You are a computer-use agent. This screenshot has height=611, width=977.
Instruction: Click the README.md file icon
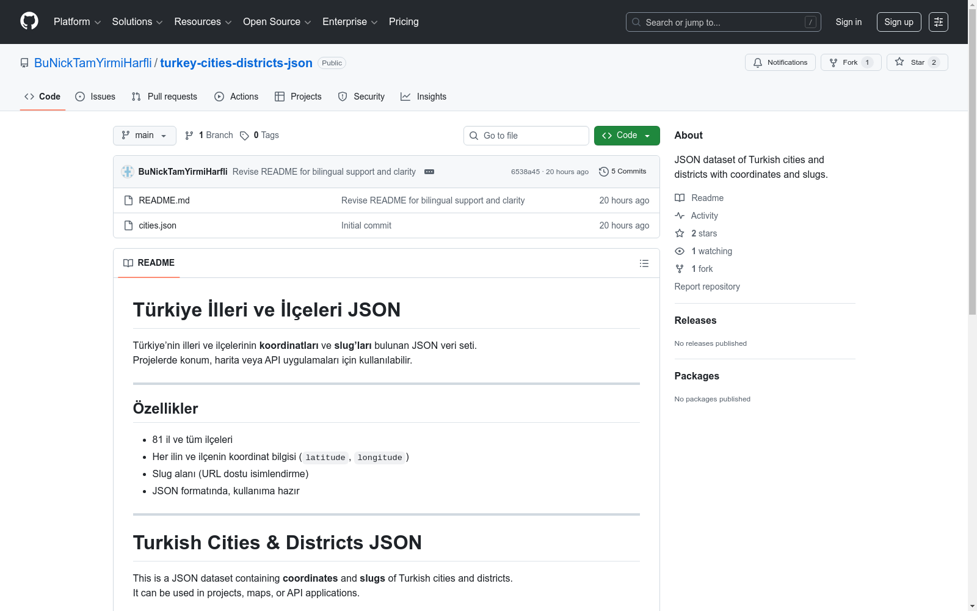click(128, 200)
